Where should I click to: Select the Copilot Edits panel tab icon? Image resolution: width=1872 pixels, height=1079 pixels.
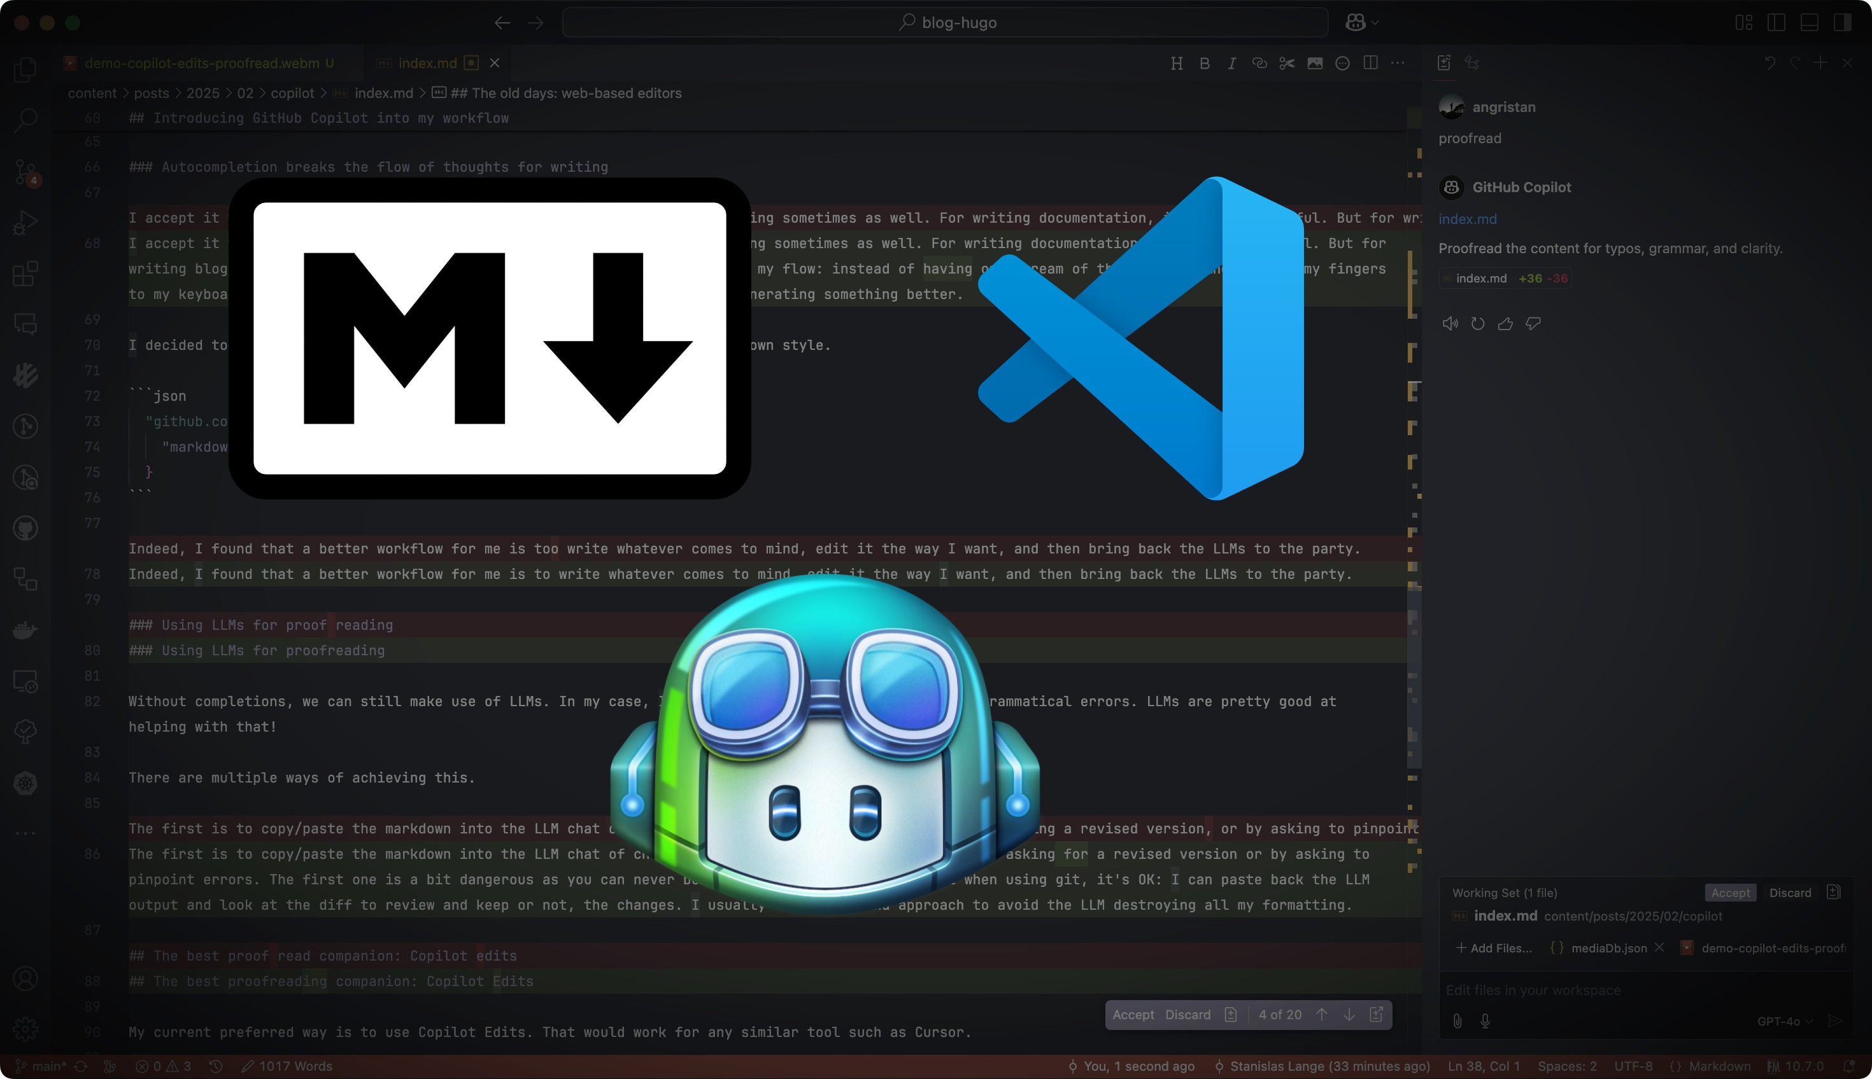(1444, 63)
